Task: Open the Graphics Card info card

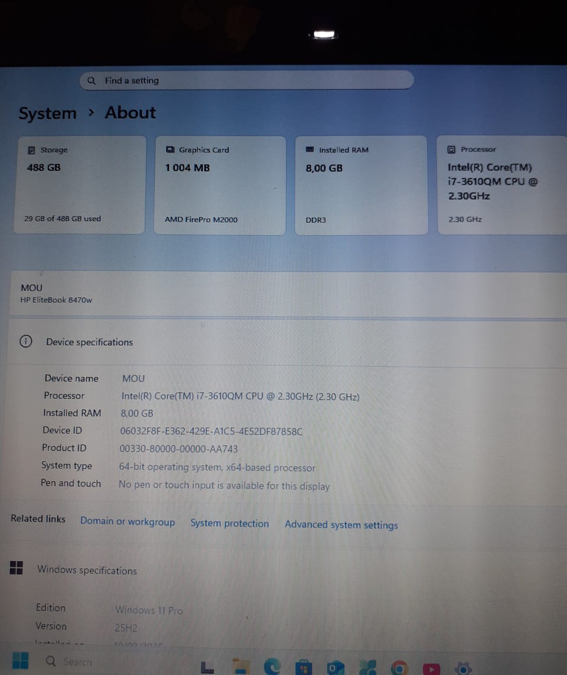Action: coord(220,186)
